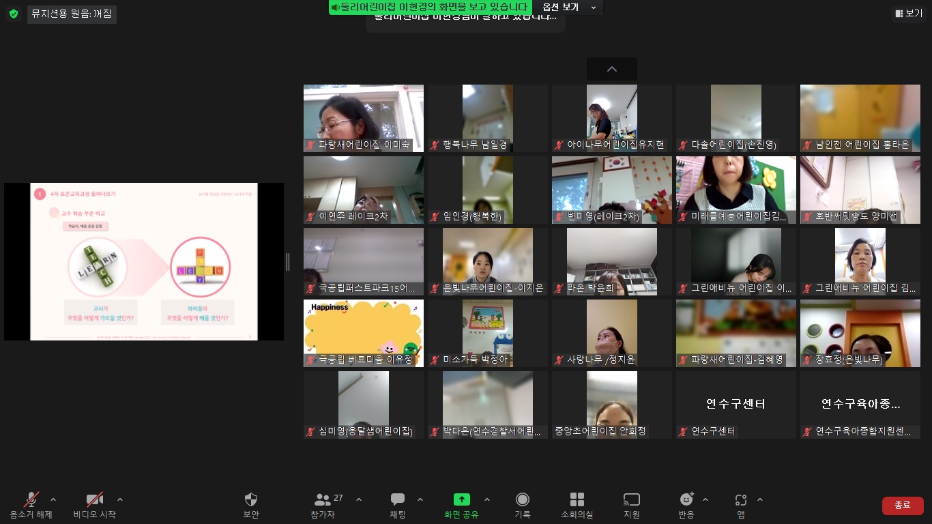Screen dimensions: 932x524
Task: Select 변미영(레이크2차) video tile
Action: click(612, 190)
